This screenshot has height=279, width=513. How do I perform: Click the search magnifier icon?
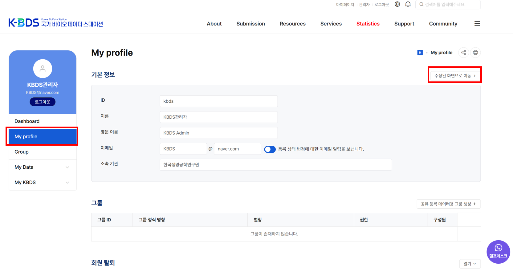coord(421,4)
